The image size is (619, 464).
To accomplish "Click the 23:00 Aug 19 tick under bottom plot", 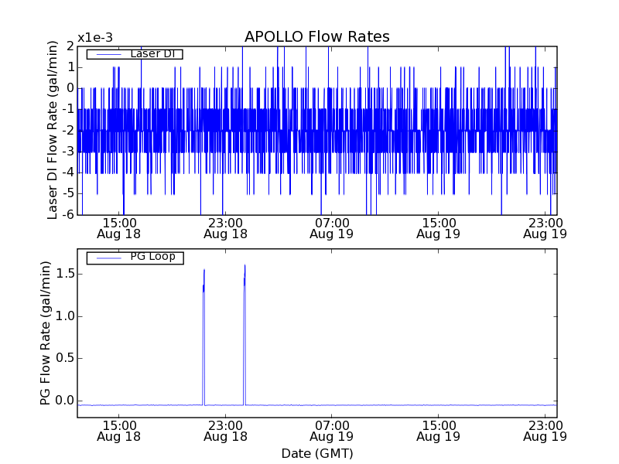I will click(x=545, y=431).
